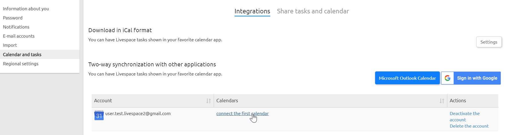The width and height of the screenshot is (506, 135).
Task: Click connect the first calendar link
Action: 242,113
